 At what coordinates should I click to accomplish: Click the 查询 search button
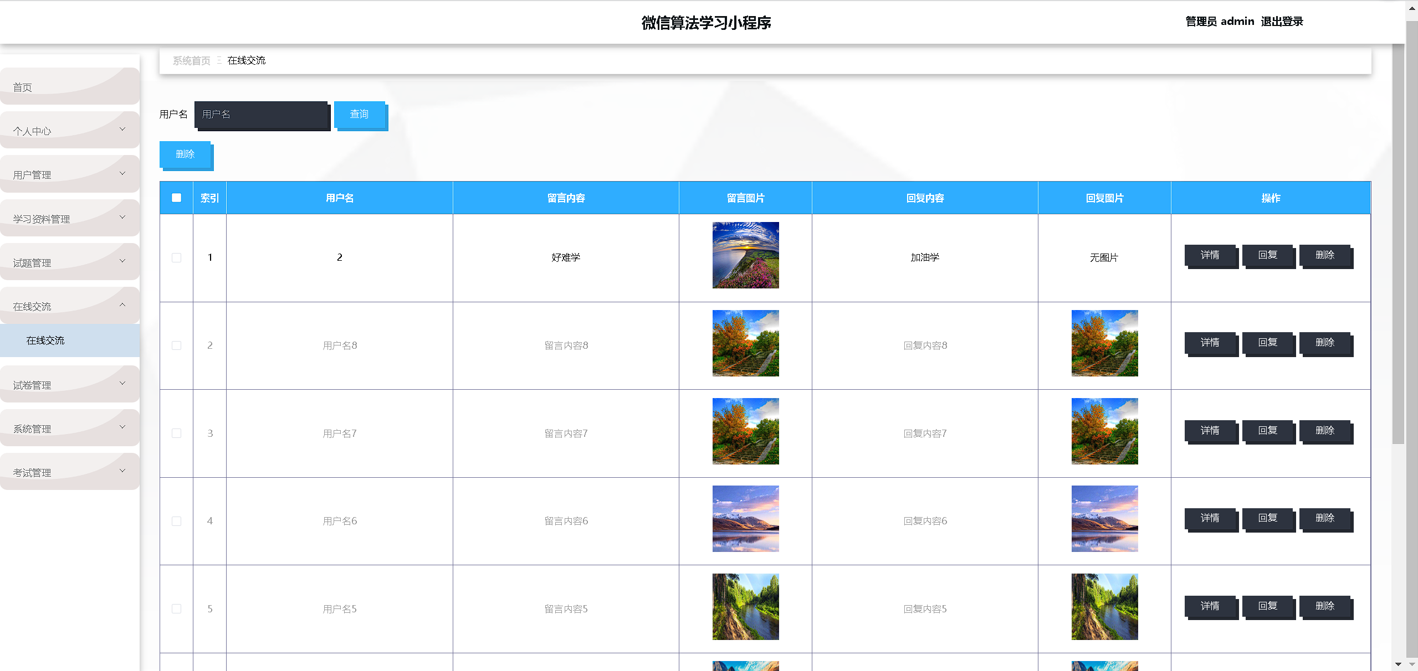359,114
